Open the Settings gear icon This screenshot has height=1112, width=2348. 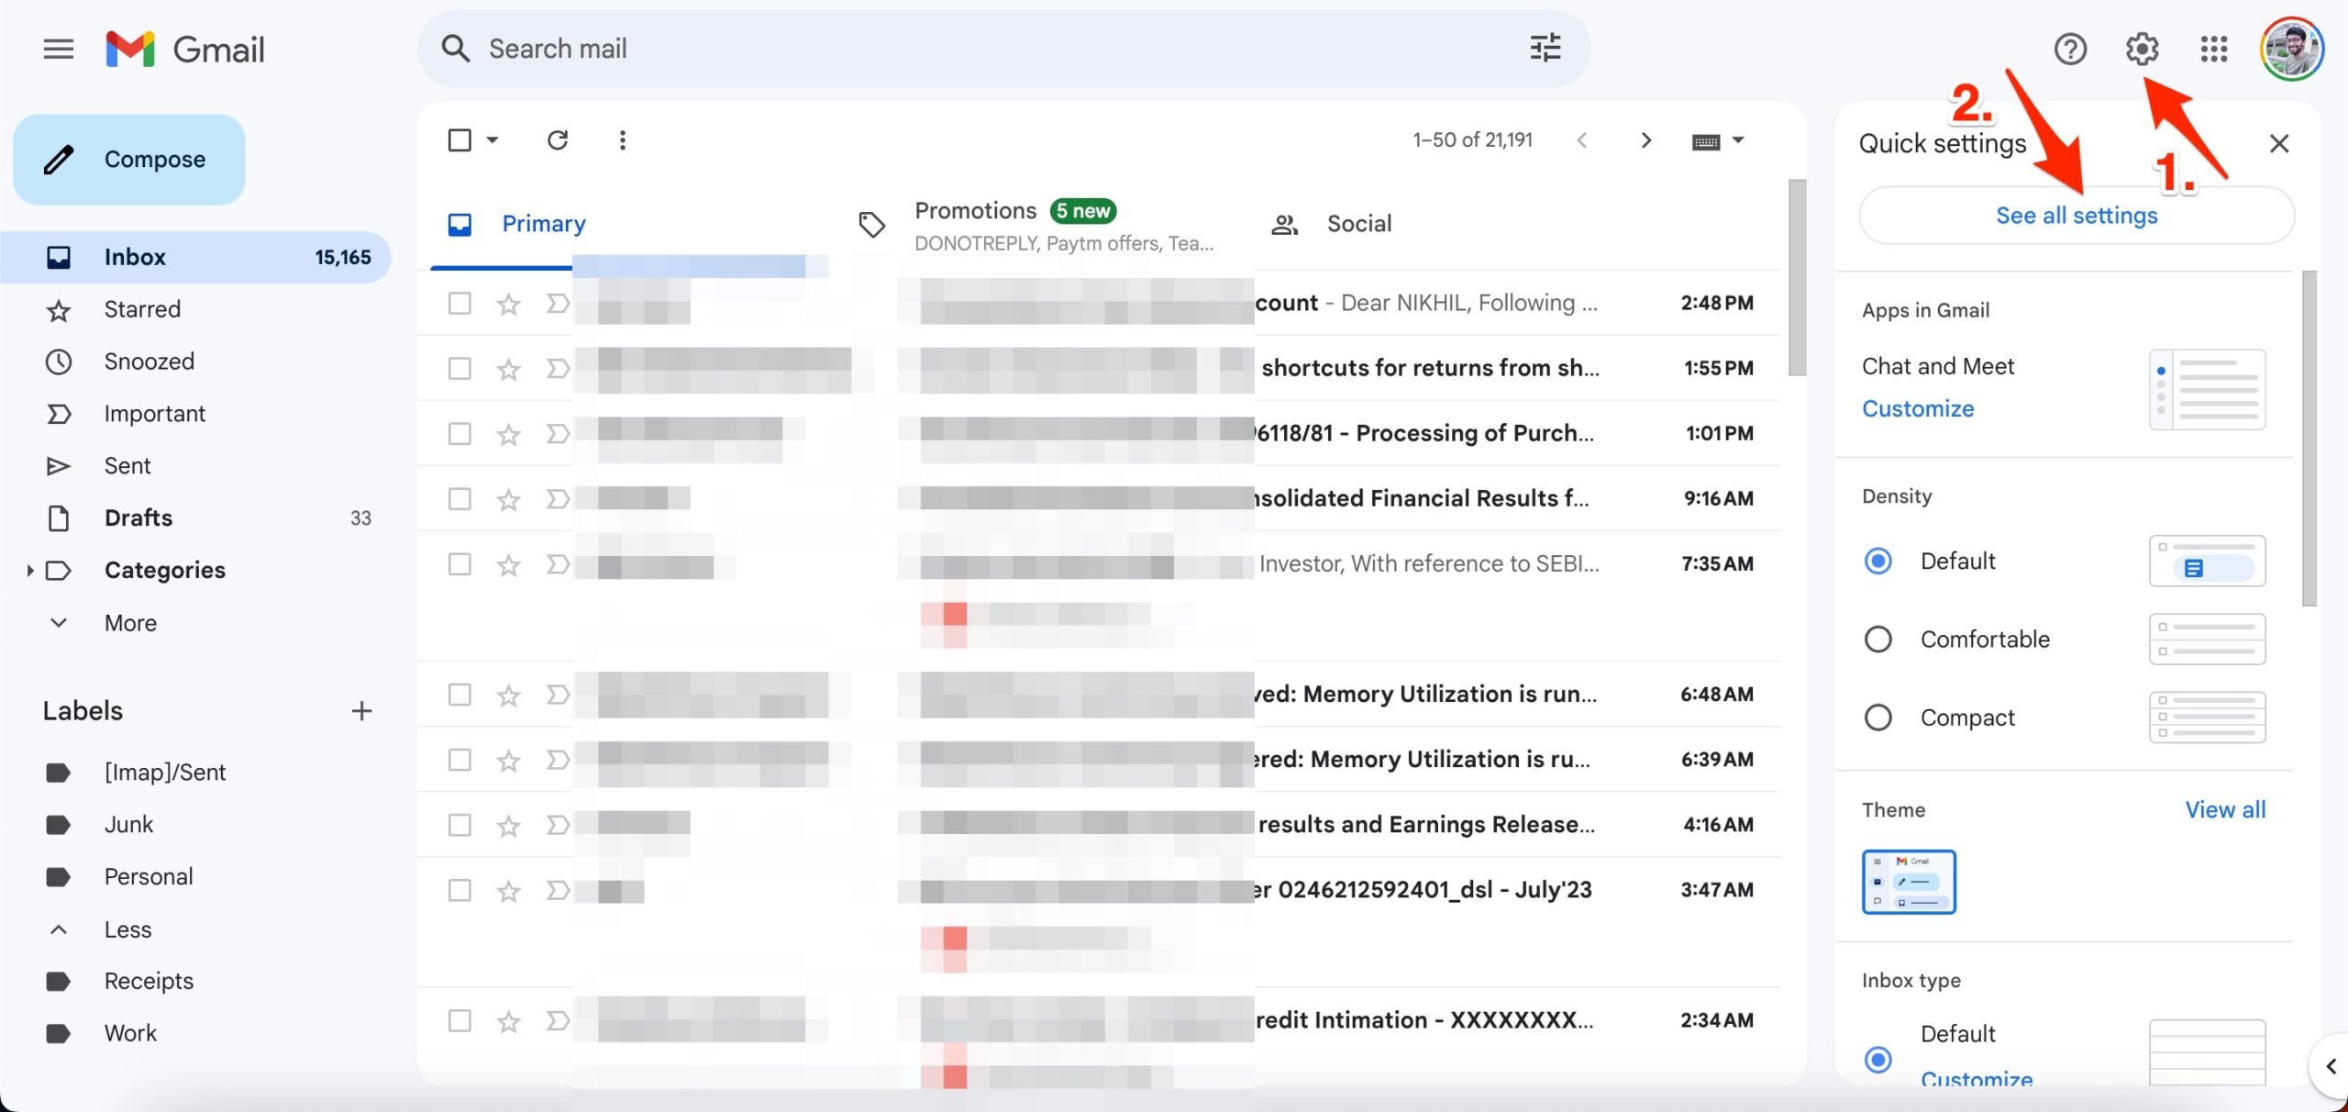click(2143, 49)
